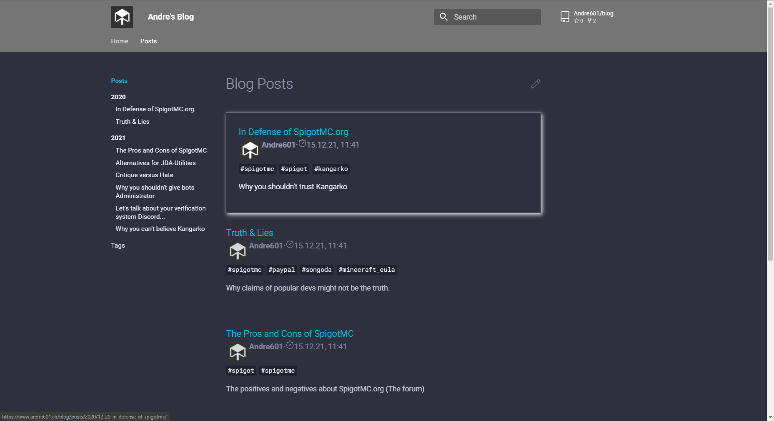The height and width of the screenshot is (421, 774).
Task: Click clock icon in Pros and Cons post
Action: point(290,346)
